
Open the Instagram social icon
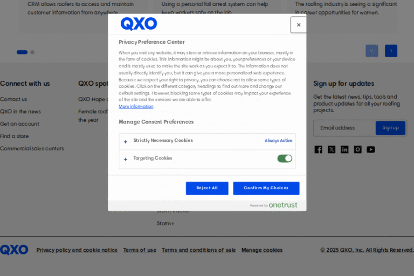[x=357, y=149]
